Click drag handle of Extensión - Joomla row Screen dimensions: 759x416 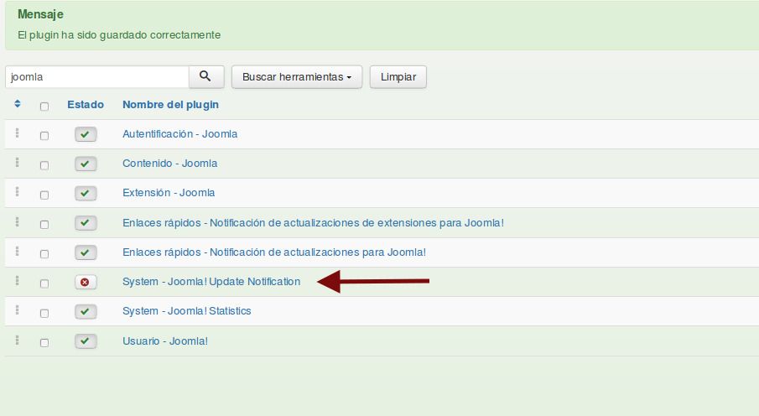tap(17, 192)
